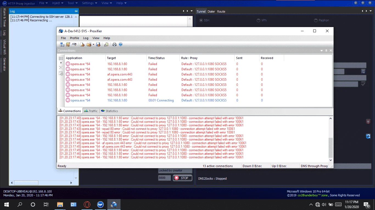Switch to the Route tab in HTTP Proxy Injector
The width and height of the screenshot is (375, 210).
pyautogui.click(x=221, y=11)
